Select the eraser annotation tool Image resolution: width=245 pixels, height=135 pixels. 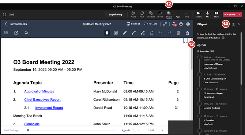151,33
